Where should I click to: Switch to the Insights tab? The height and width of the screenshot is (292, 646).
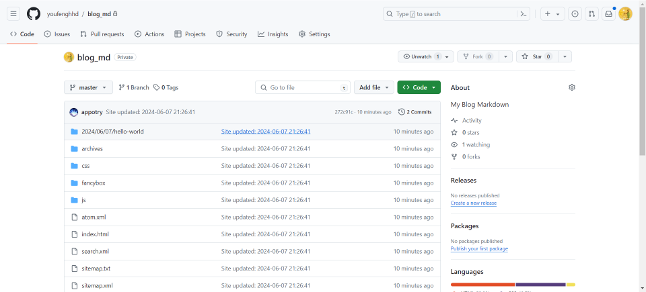273,34
